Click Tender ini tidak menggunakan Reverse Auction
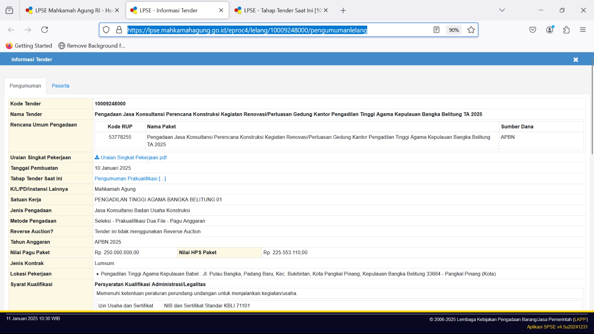This screenshot has width=594, height=334. click(x=147, y=232)
